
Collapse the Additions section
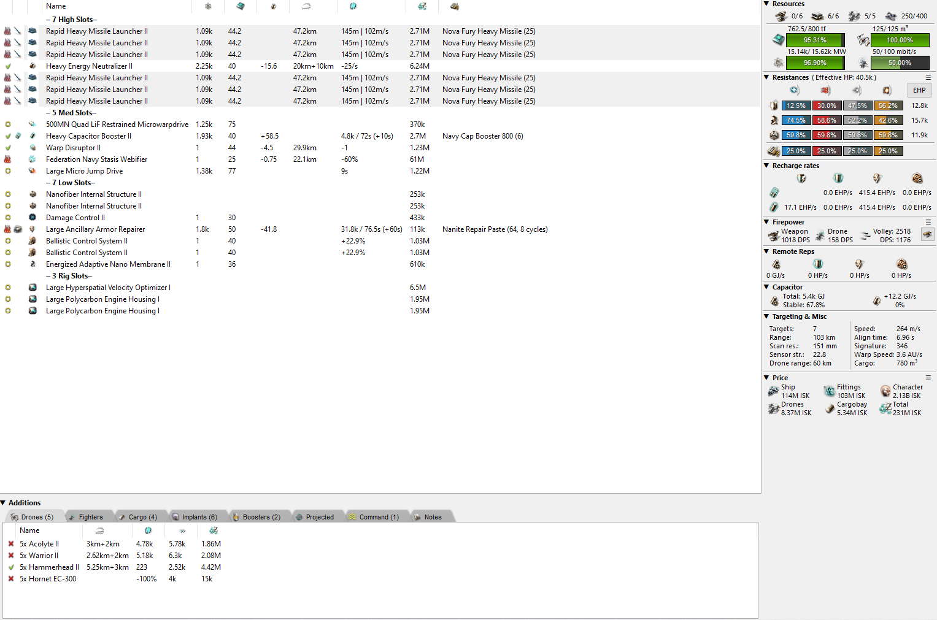tap(4, 503)
